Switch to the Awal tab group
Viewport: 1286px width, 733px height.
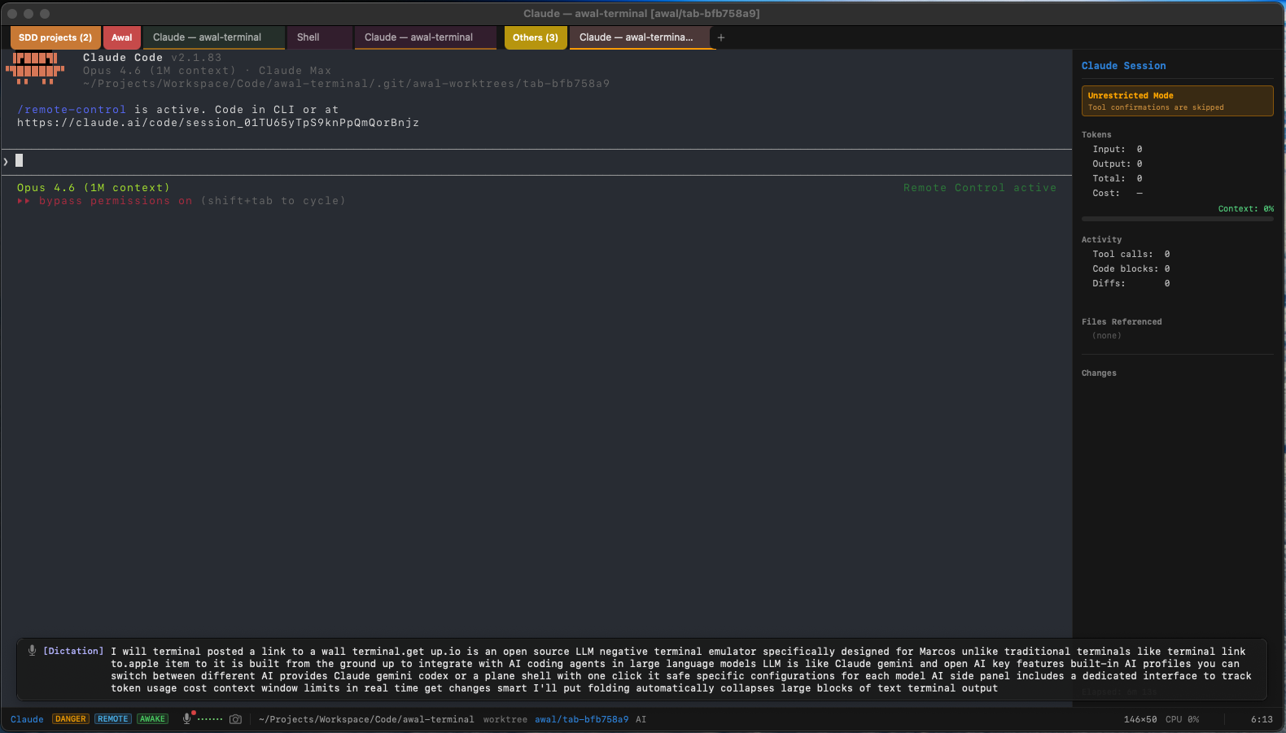(122, 37)
